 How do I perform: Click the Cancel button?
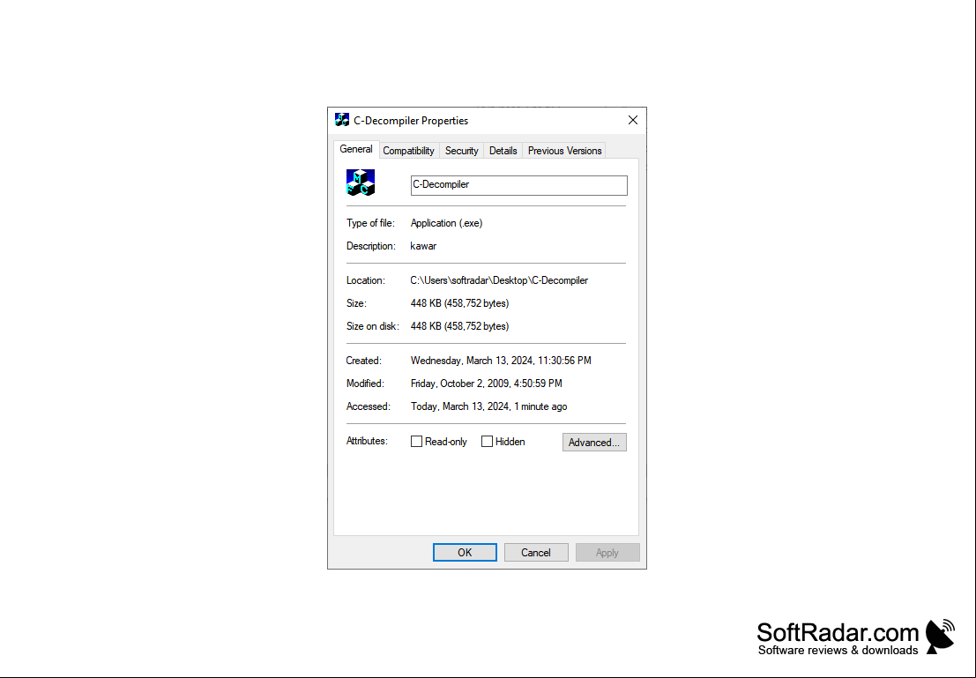536,552
